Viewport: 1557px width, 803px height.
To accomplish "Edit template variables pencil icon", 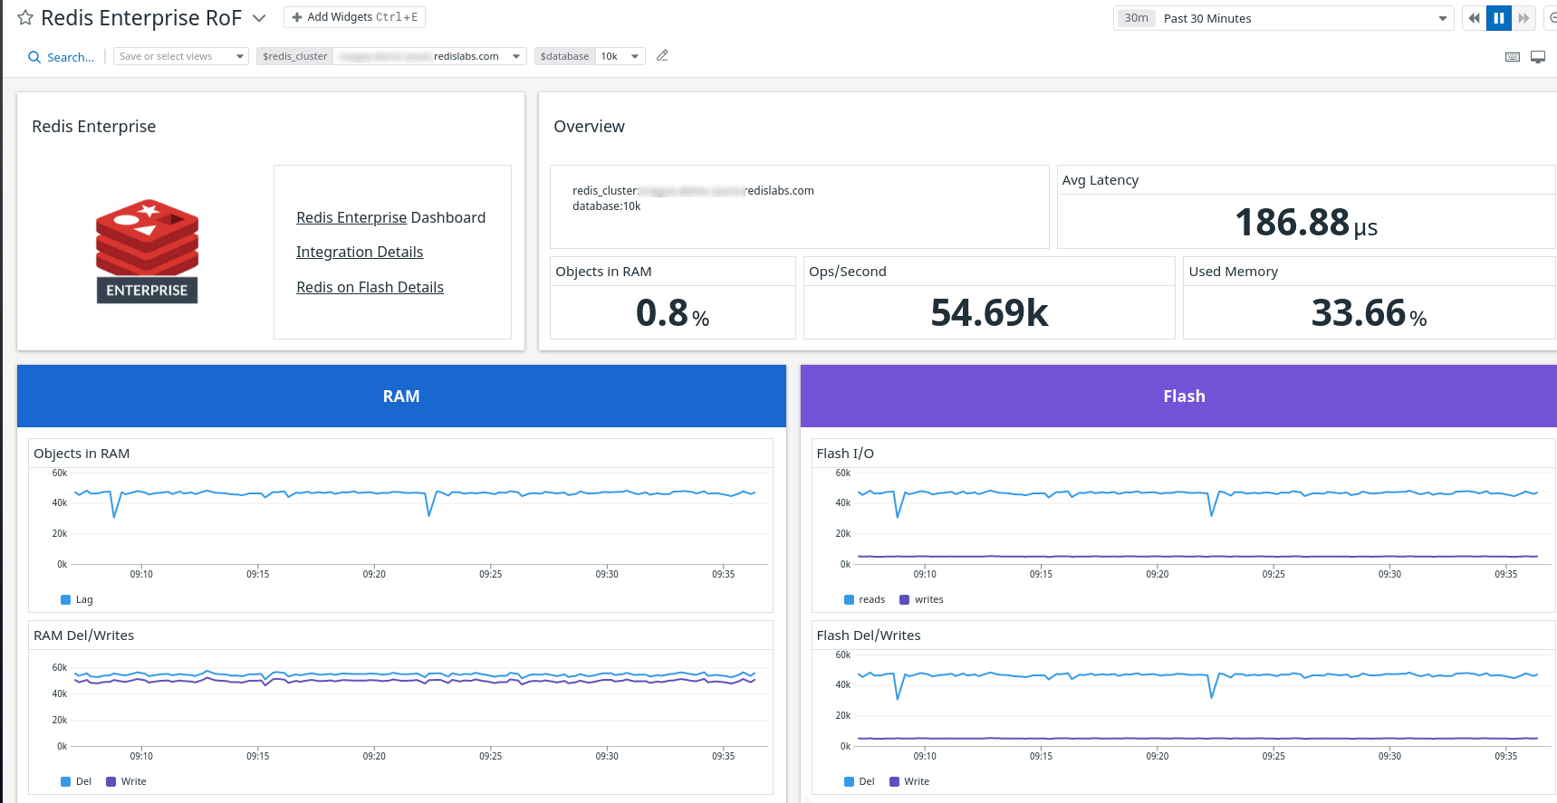I will 662,56.
